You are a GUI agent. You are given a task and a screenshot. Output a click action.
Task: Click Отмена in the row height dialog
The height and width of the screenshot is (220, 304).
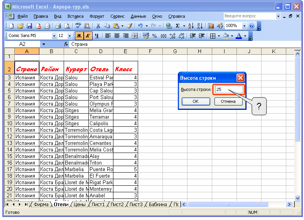click(228, 101)
